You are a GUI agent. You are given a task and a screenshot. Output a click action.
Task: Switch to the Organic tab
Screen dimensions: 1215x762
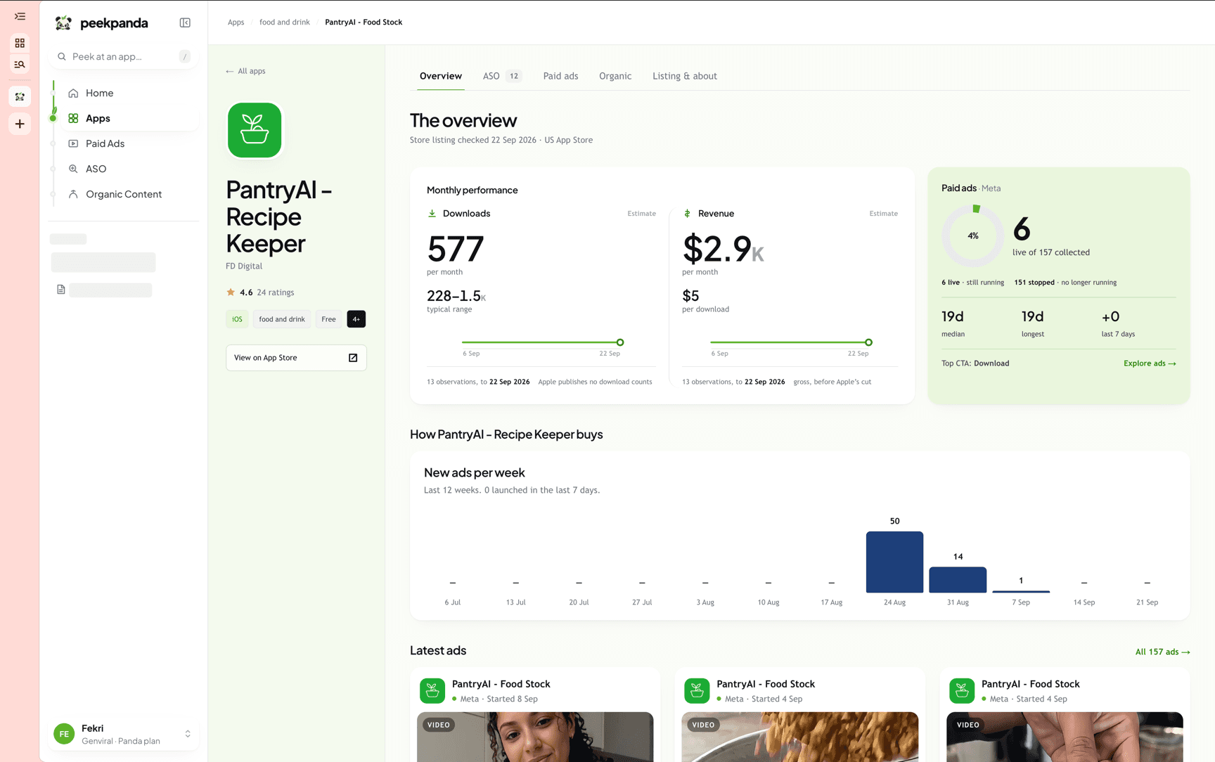click(615, 76)
